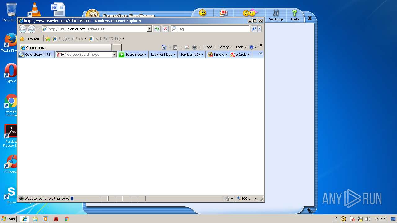Expand the Crawler toolbar overflow chevron
397x223 pixels.
coord(261,53)
